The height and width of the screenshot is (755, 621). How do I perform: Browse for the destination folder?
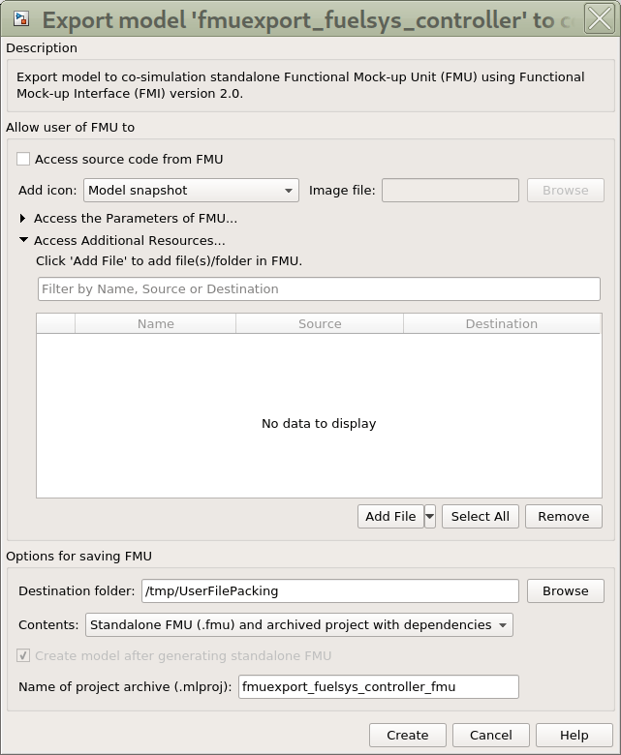click(x=565, y=591)
